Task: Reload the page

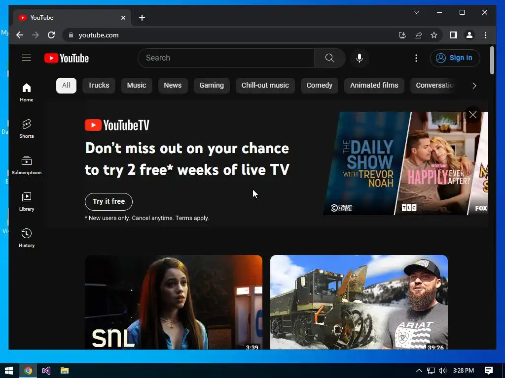Action: click(x=51, y=35)
